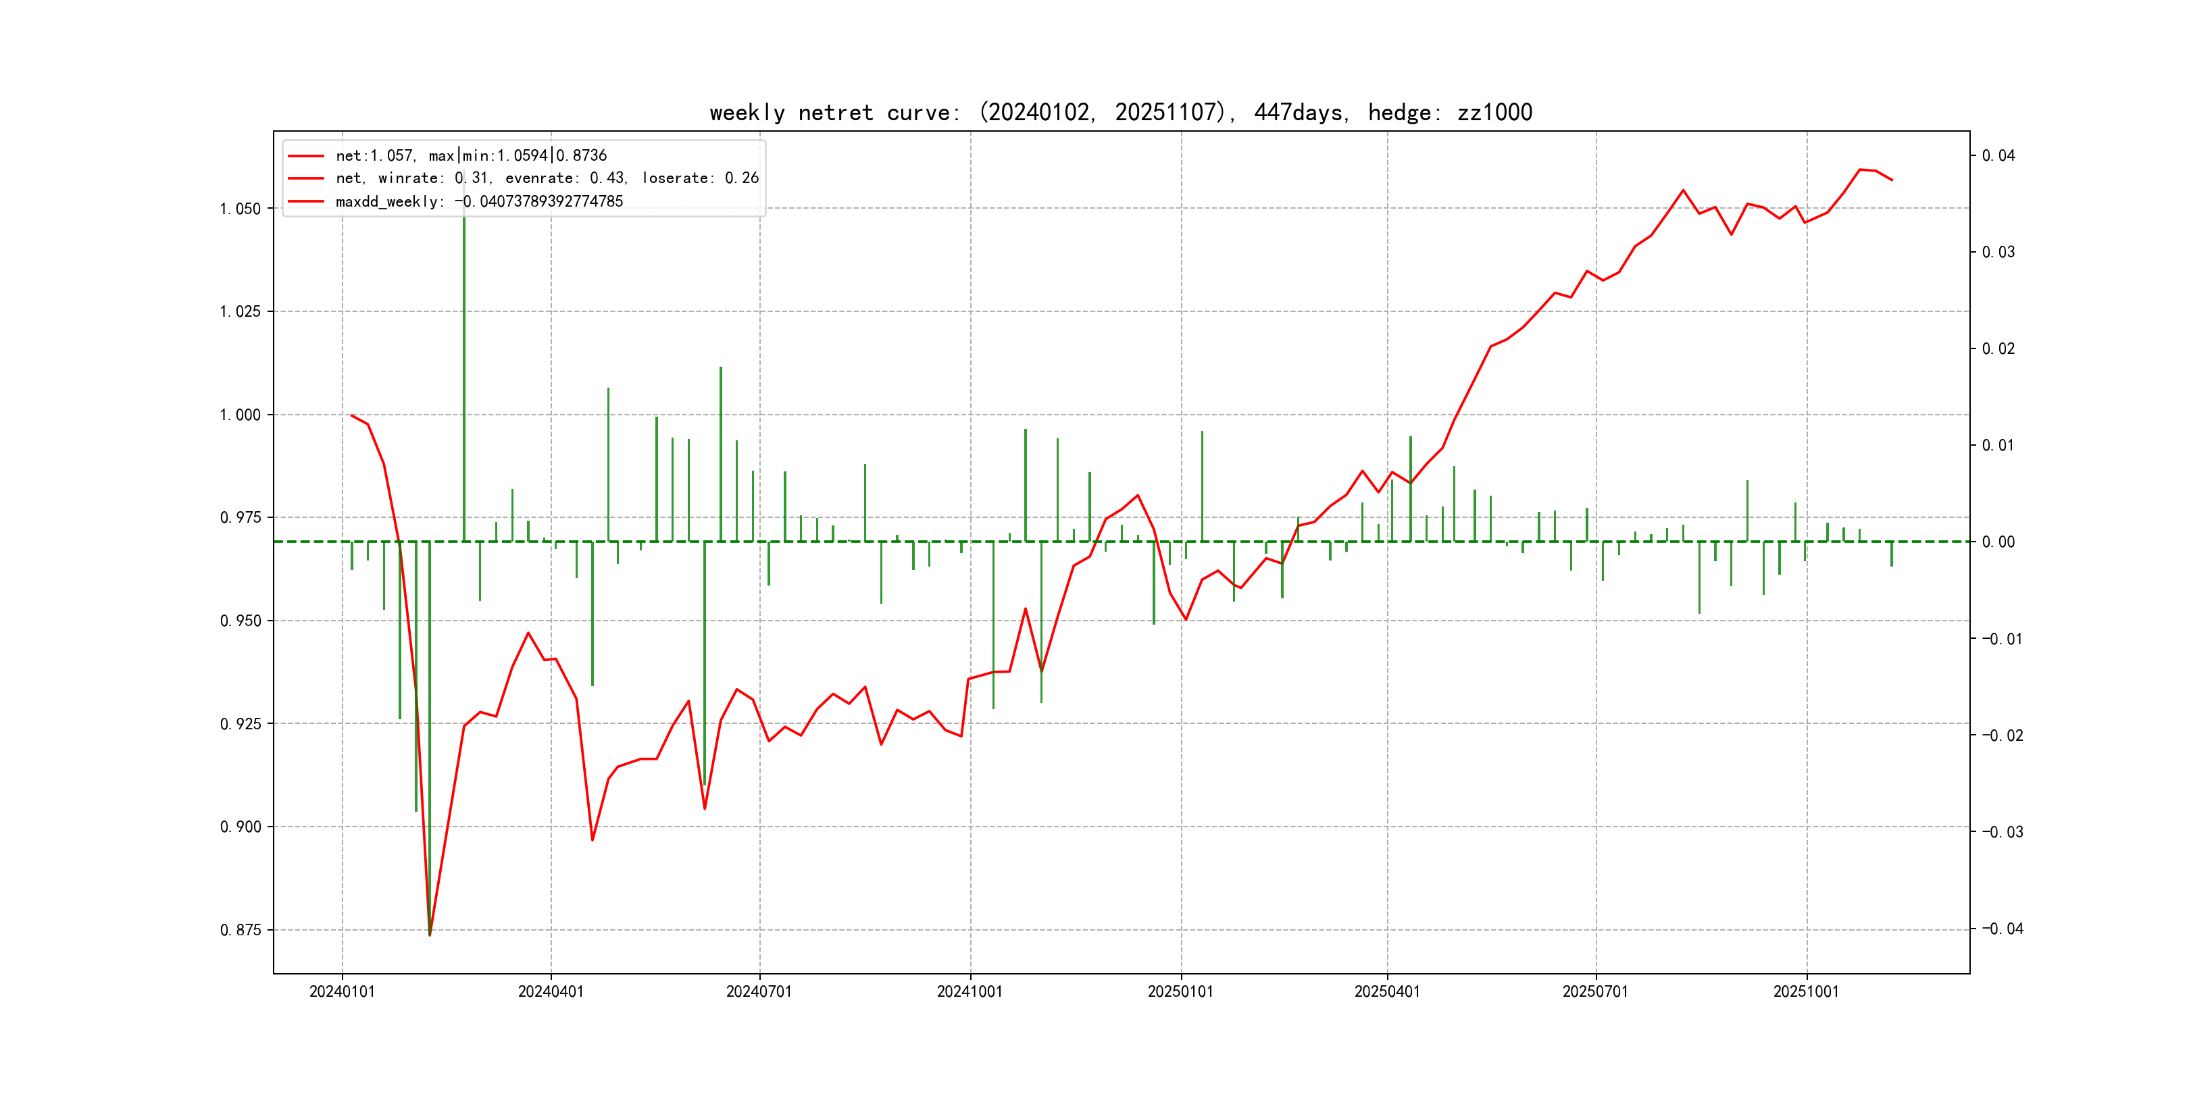Click right y-axis label -0.04

tap(2003, 929)
